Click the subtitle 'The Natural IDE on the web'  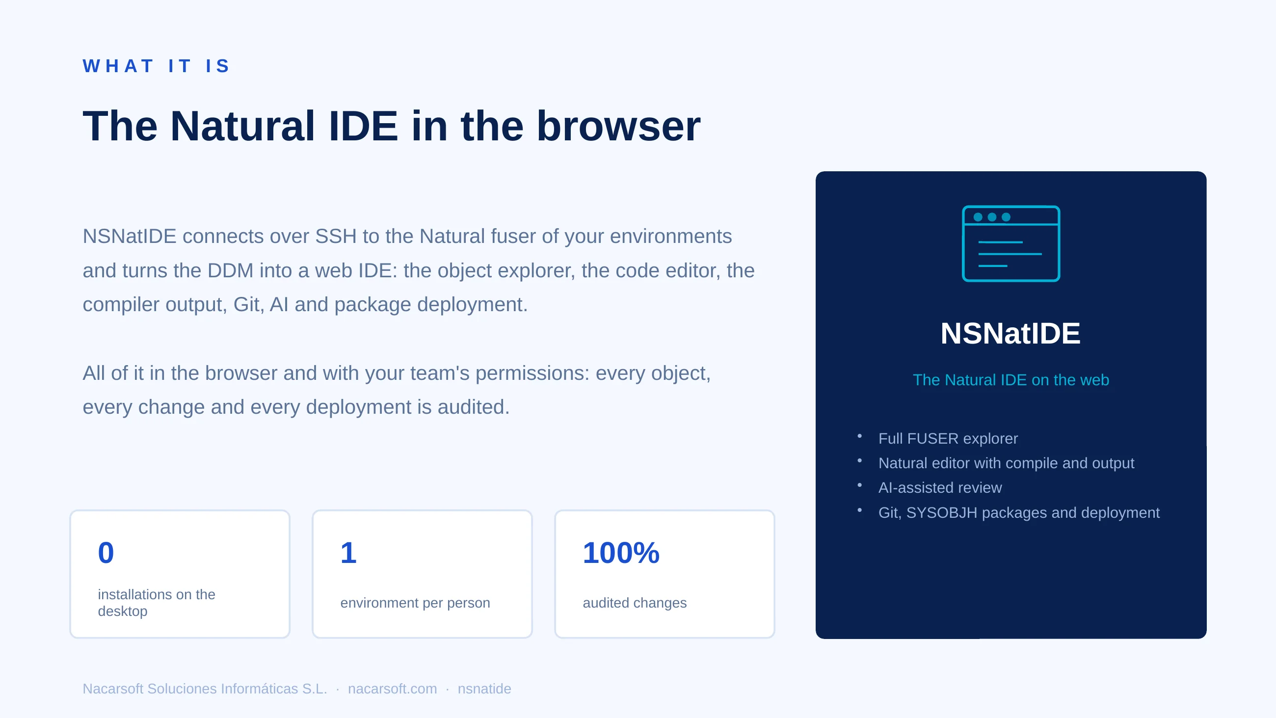tap(1010, 379)
